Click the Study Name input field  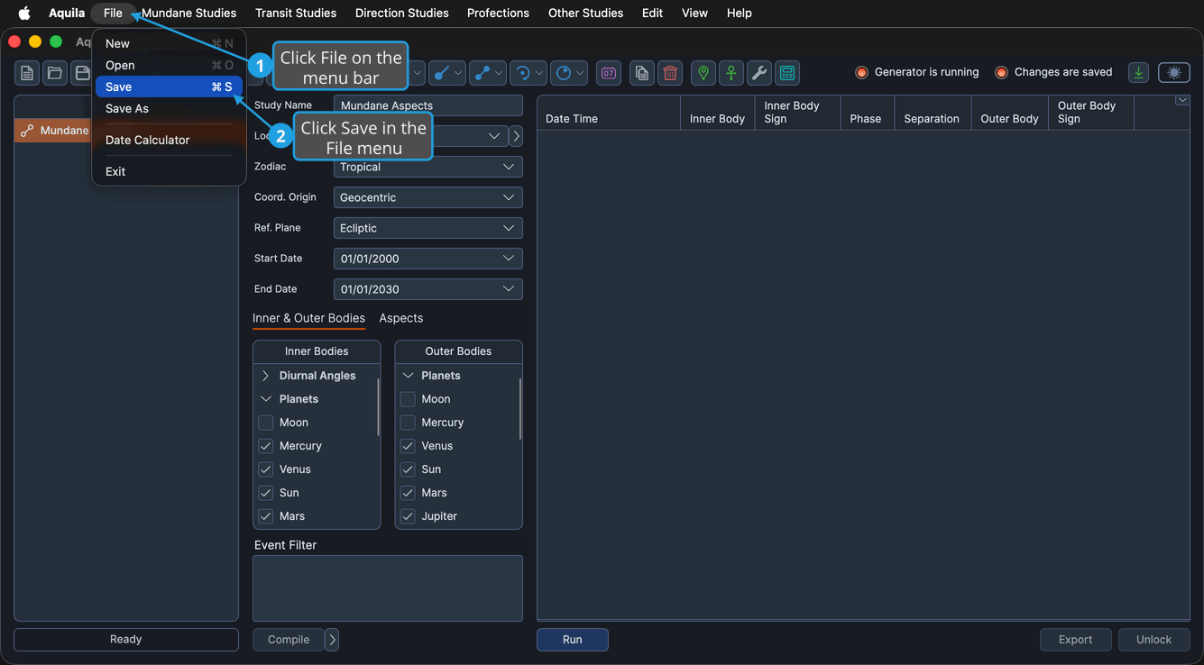[x=427, y=105]
